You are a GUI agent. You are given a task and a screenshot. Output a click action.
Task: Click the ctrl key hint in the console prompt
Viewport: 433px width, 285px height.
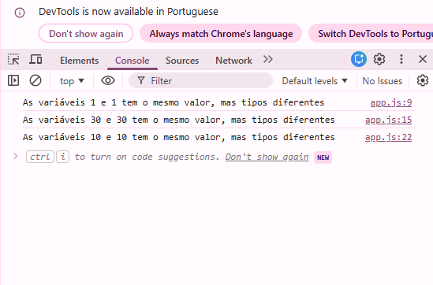(x=40, y=157)
